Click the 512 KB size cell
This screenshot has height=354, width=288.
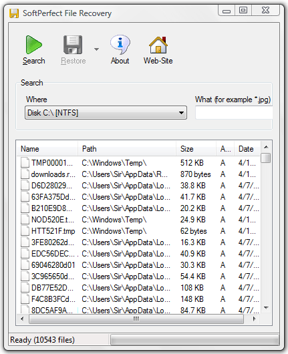point(192,163)
